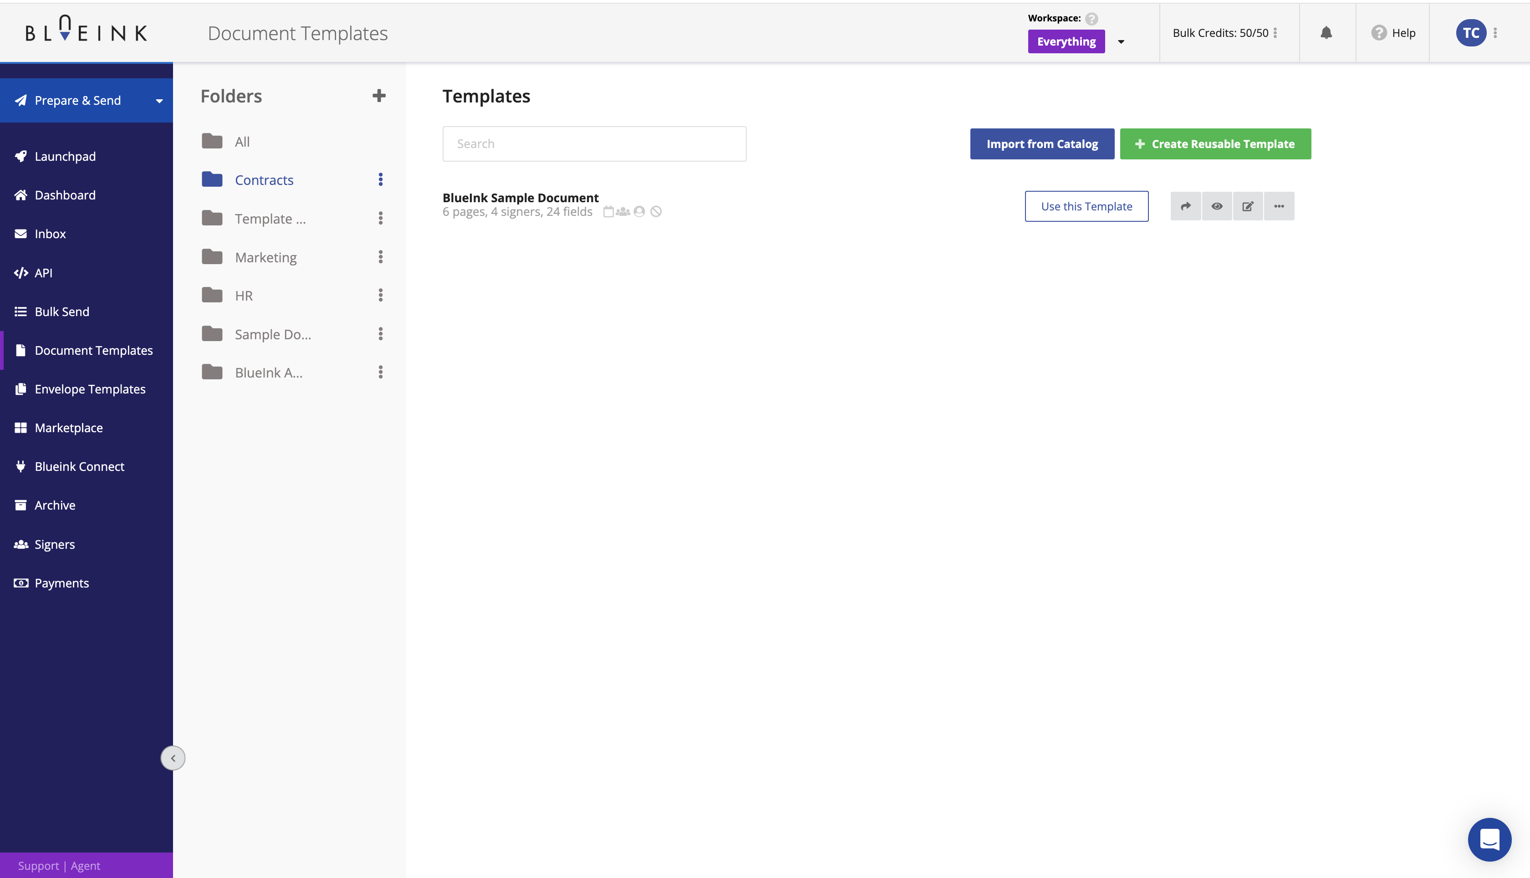Select the BlueInk A... folder
The width and height of the screenshot is (1530, 878).
pos(268,373)
